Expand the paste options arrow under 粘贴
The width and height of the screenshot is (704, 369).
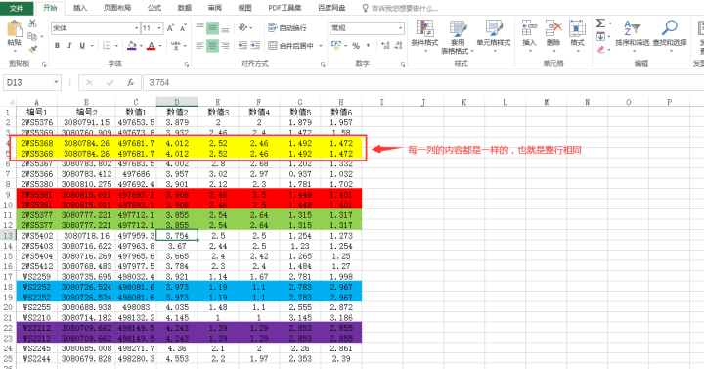[x=15, y=50]
